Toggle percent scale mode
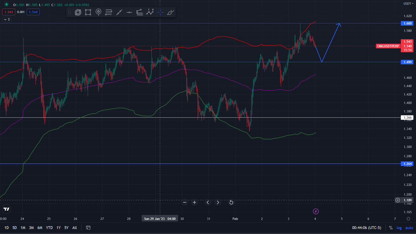Image resolution: width=416 pixels, height=234 pixels. [x=391, y=228]
